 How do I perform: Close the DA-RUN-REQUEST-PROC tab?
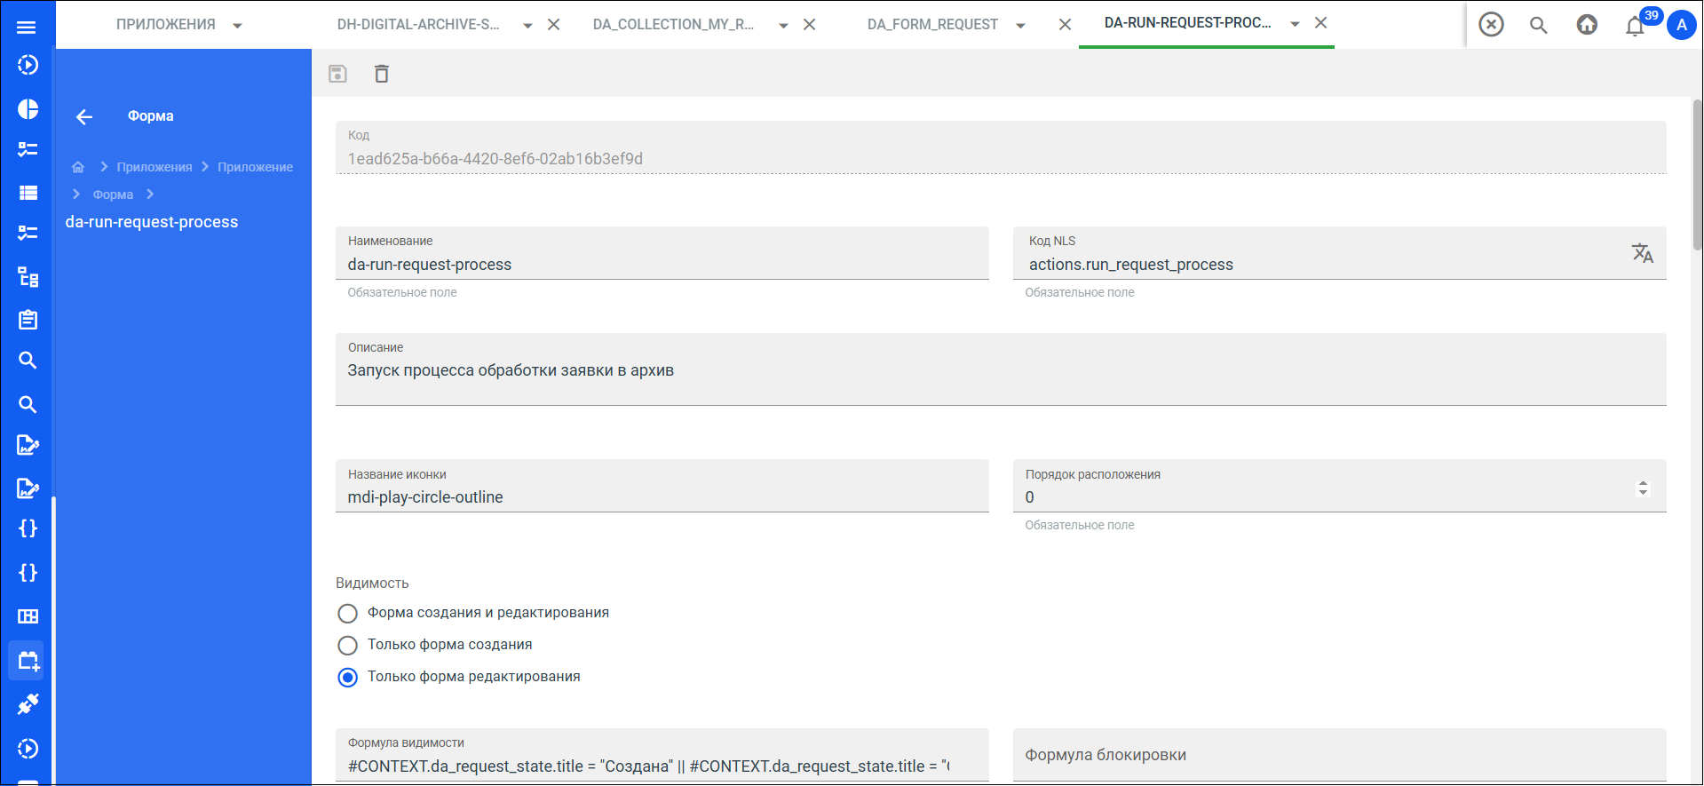1320,23
